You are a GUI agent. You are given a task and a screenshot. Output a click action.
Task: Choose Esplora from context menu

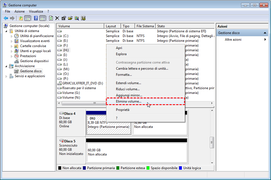145,54
